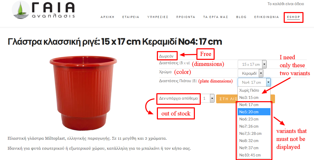Open the ESHOP menu item
The width and height of the screenshot is (314, 160).
(x=293, y=17)
